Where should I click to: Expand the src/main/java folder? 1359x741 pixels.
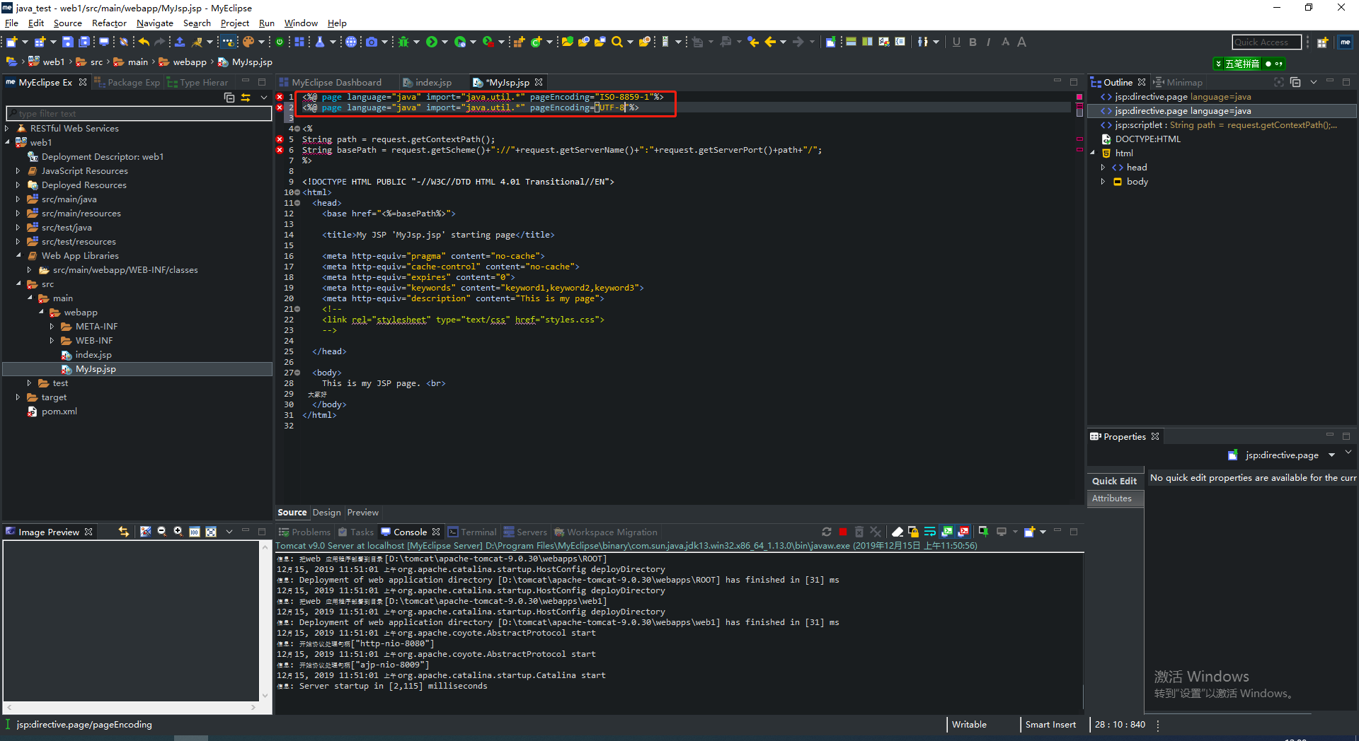[x=18, y=199]
